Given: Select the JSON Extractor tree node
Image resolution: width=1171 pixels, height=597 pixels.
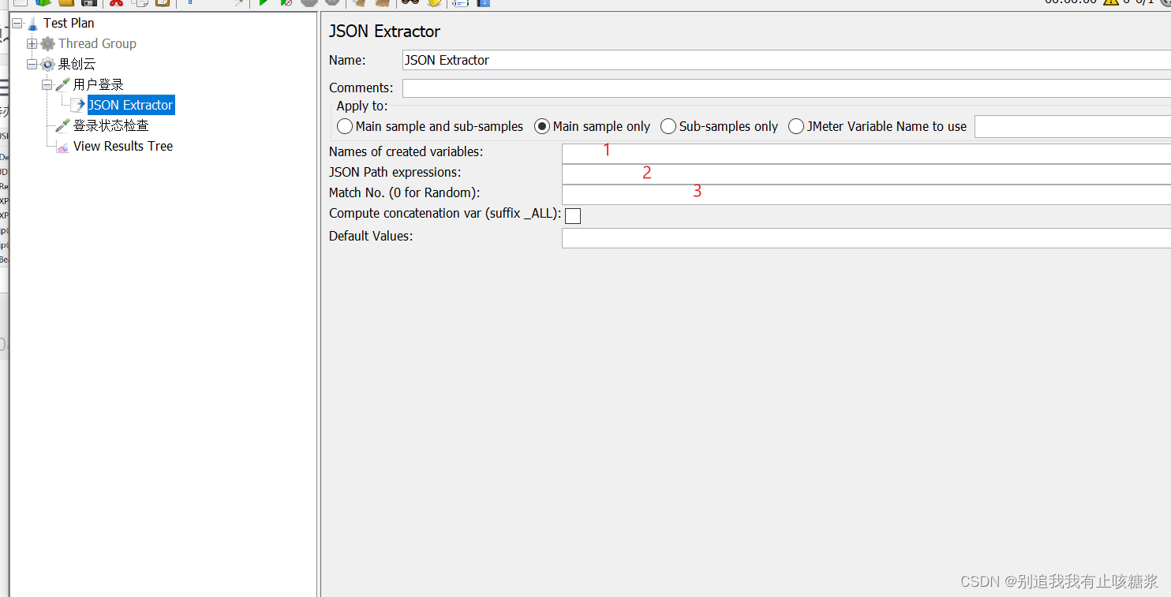Looking at the screenshot, I should (x=130, y=105).
